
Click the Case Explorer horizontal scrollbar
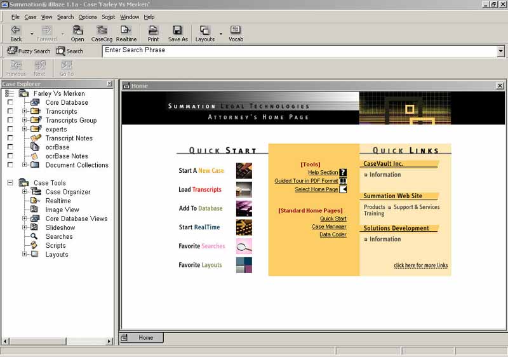pyautogui.click(x=57, y=341)
